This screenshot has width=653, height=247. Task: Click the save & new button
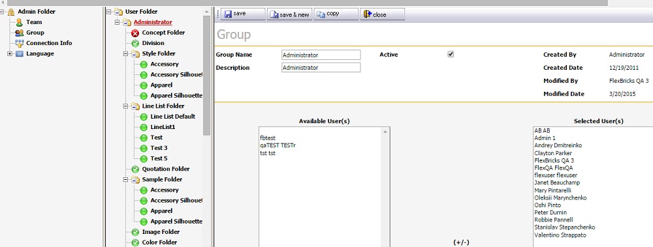(x=289, y=14)
